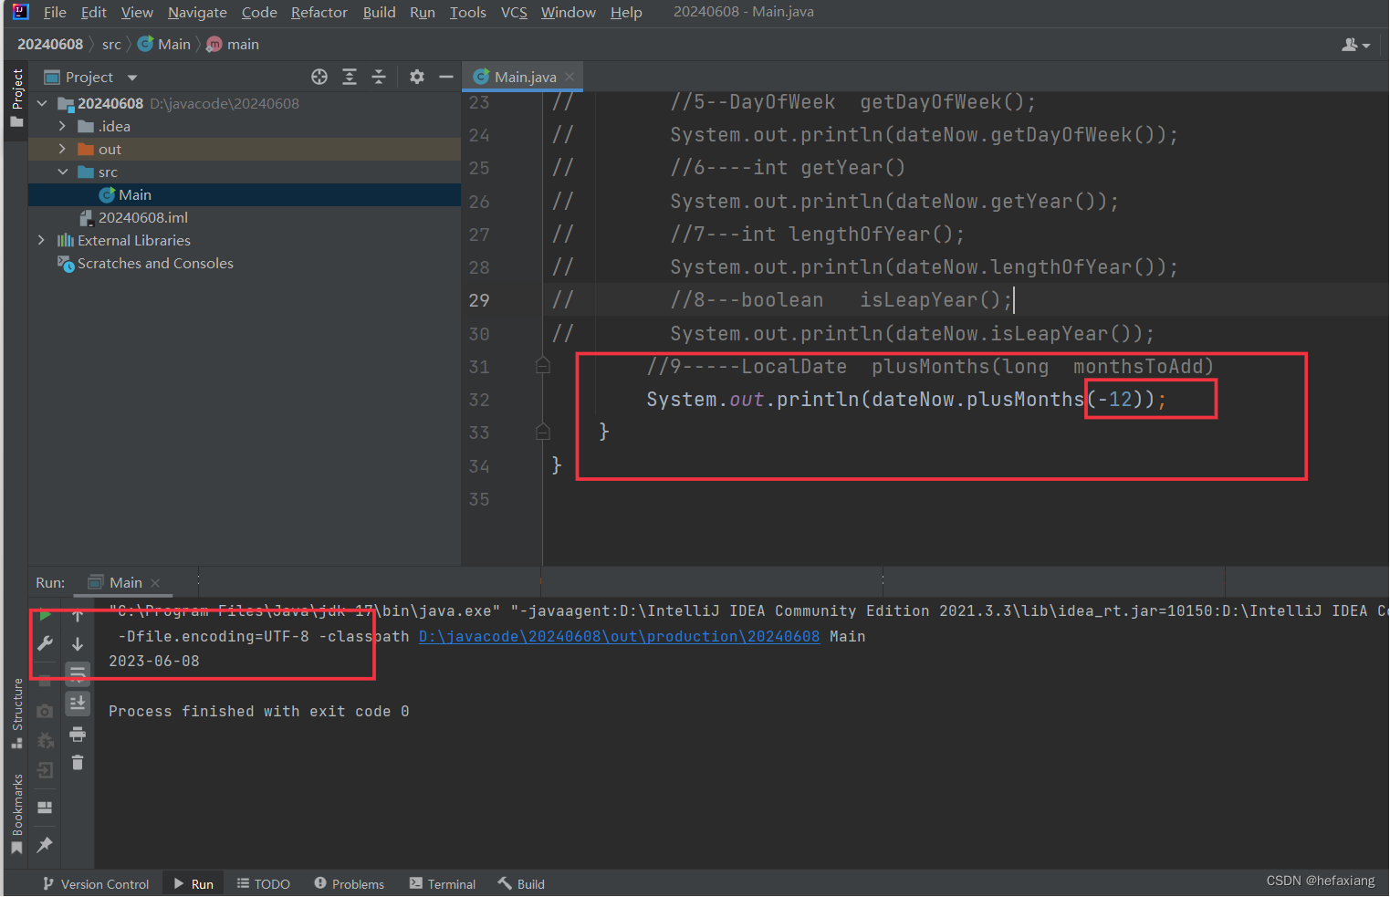Toggle the Project side tool button
The image size is (1390, 897).
16,99
